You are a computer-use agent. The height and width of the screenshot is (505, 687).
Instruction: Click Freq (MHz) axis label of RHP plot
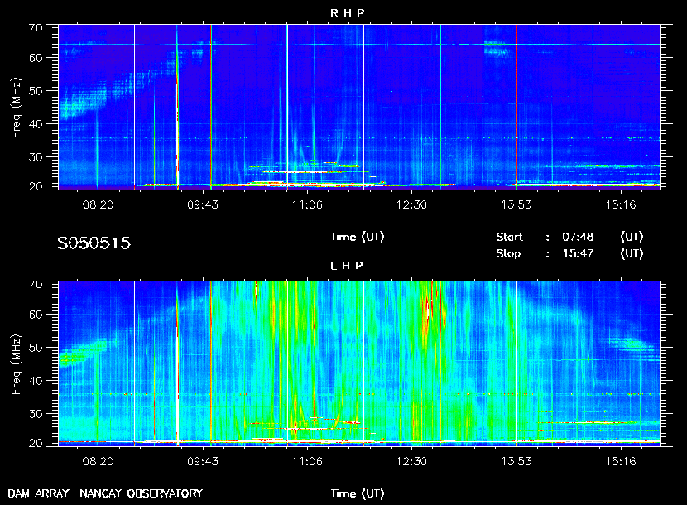[x=17, y=108]
